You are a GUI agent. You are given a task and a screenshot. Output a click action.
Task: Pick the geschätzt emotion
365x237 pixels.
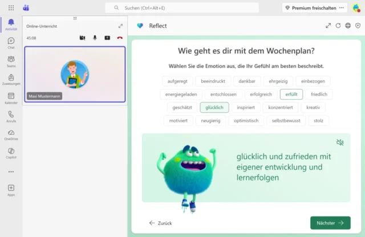(x=182, y=108)
